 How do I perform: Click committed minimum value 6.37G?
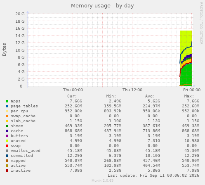115,156
